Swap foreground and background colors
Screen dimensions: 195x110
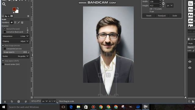tap(18, 8)
